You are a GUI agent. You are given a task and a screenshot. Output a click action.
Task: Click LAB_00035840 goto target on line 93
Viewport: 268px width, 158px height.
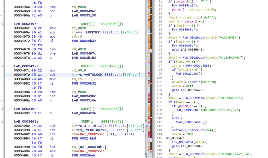192,50
